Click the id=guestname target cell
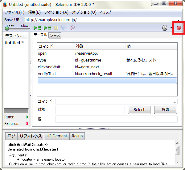The height and width of the screenshot is (170, 185). (x=88, y=60)
